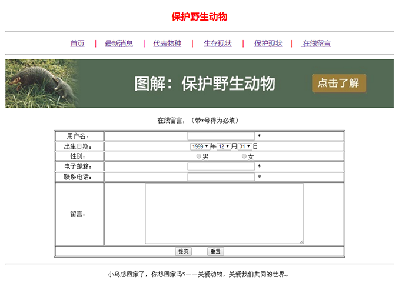Focus the 联系电话 input box
The image size is (412, 290).
coord(221,176)
